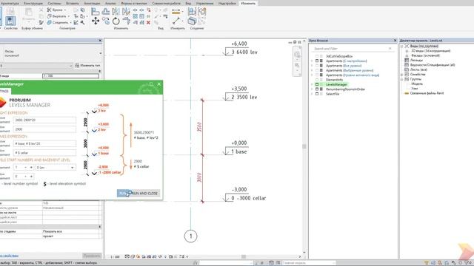Toggle checkbox for Apartments (Все уровни)

(x=317, y=66)
